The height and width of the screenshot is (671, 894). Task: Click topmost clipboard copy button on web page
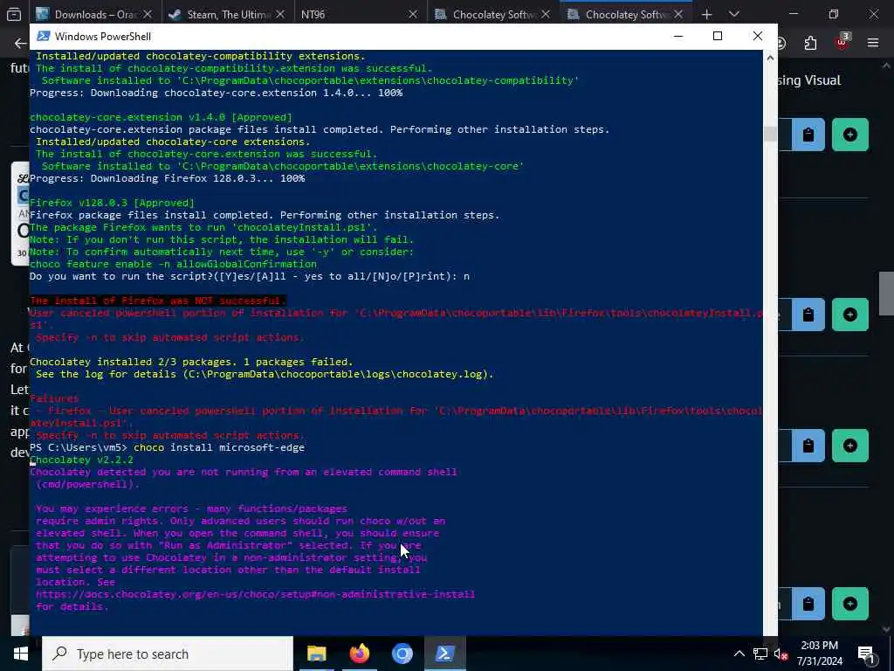click(808, 135)
